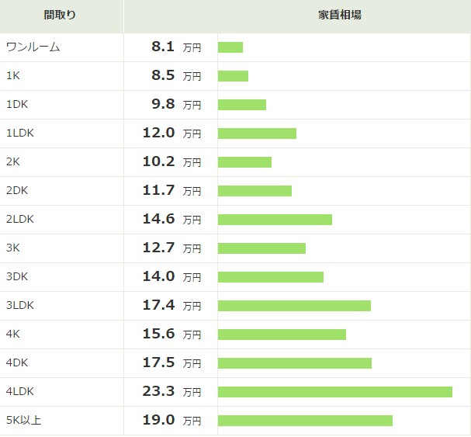Select the 1DK layout label

point(17,104)
